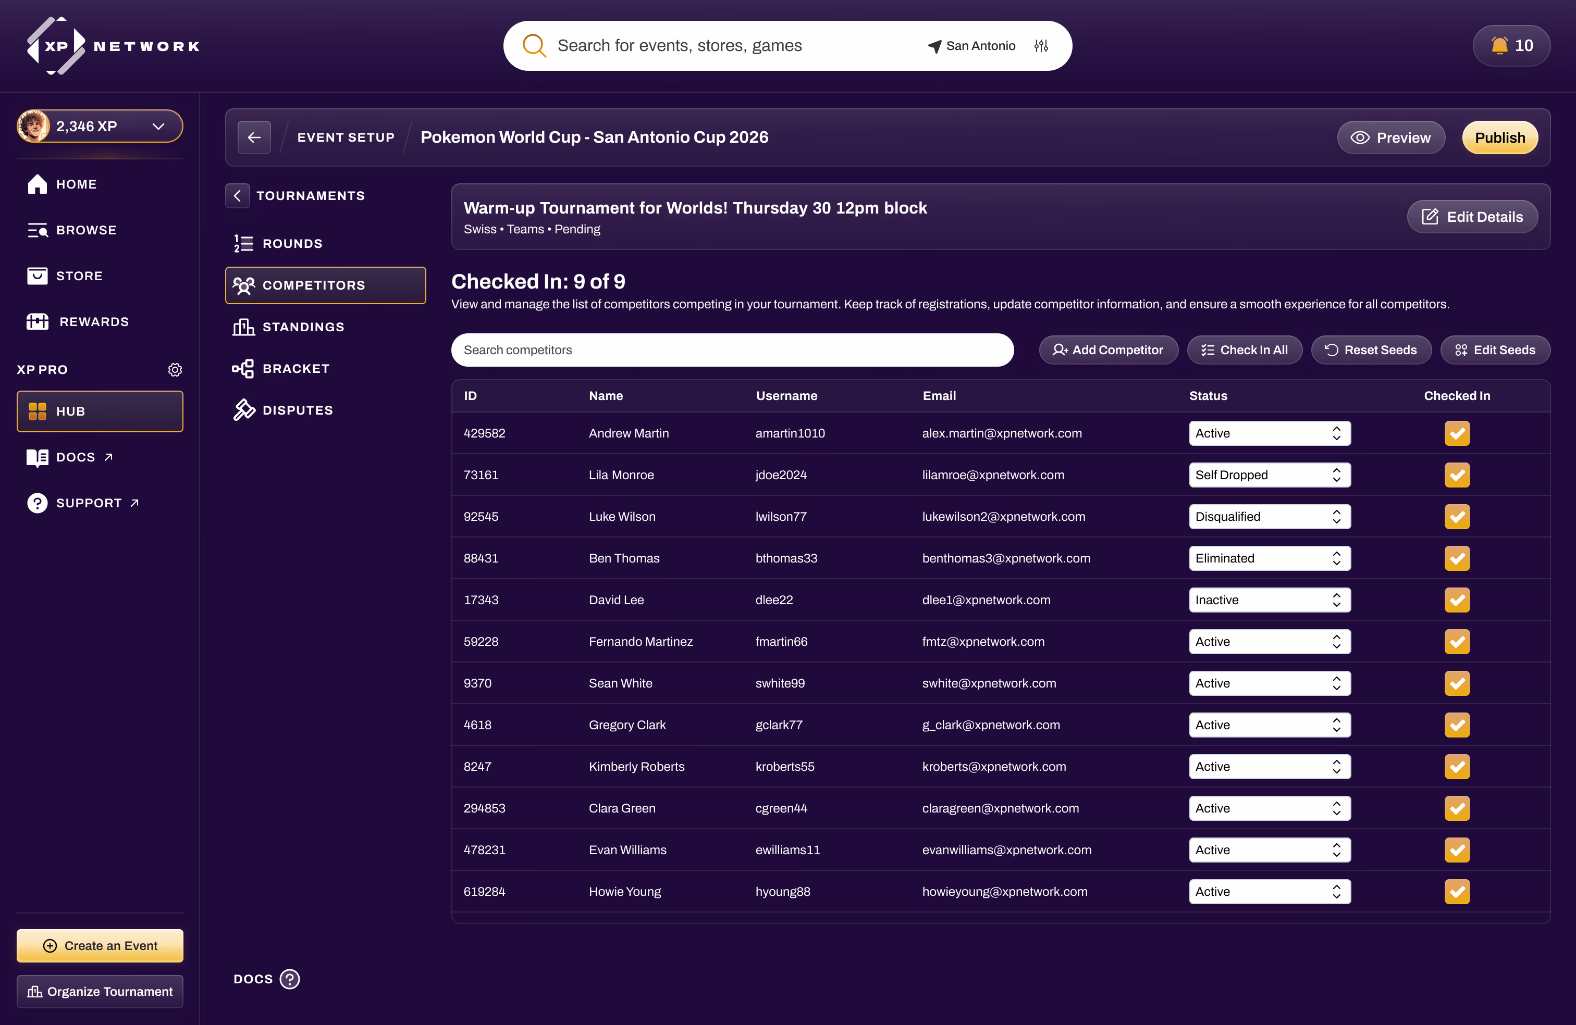Open Eliminated status dropdown for Ben Thomas

[1270, 558]
